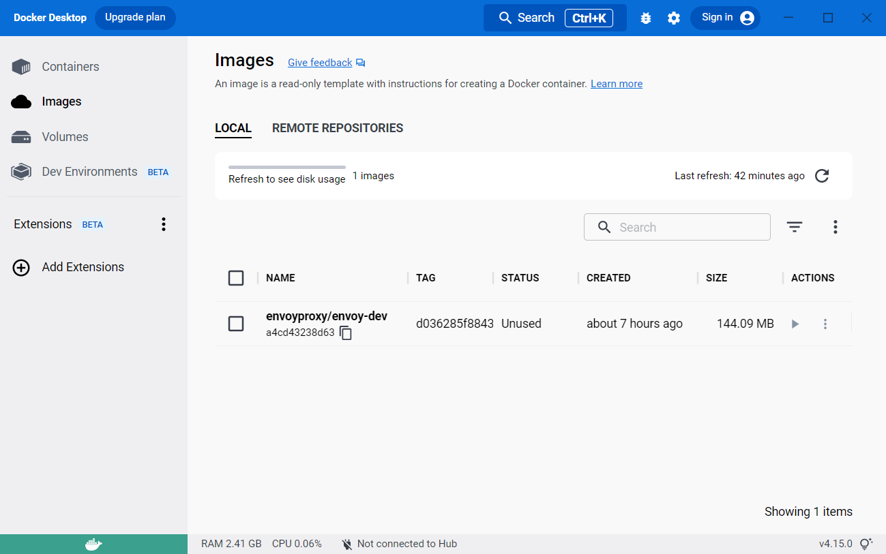
Task: Click the Dev Environments cube icon
Action: [21, 172]
